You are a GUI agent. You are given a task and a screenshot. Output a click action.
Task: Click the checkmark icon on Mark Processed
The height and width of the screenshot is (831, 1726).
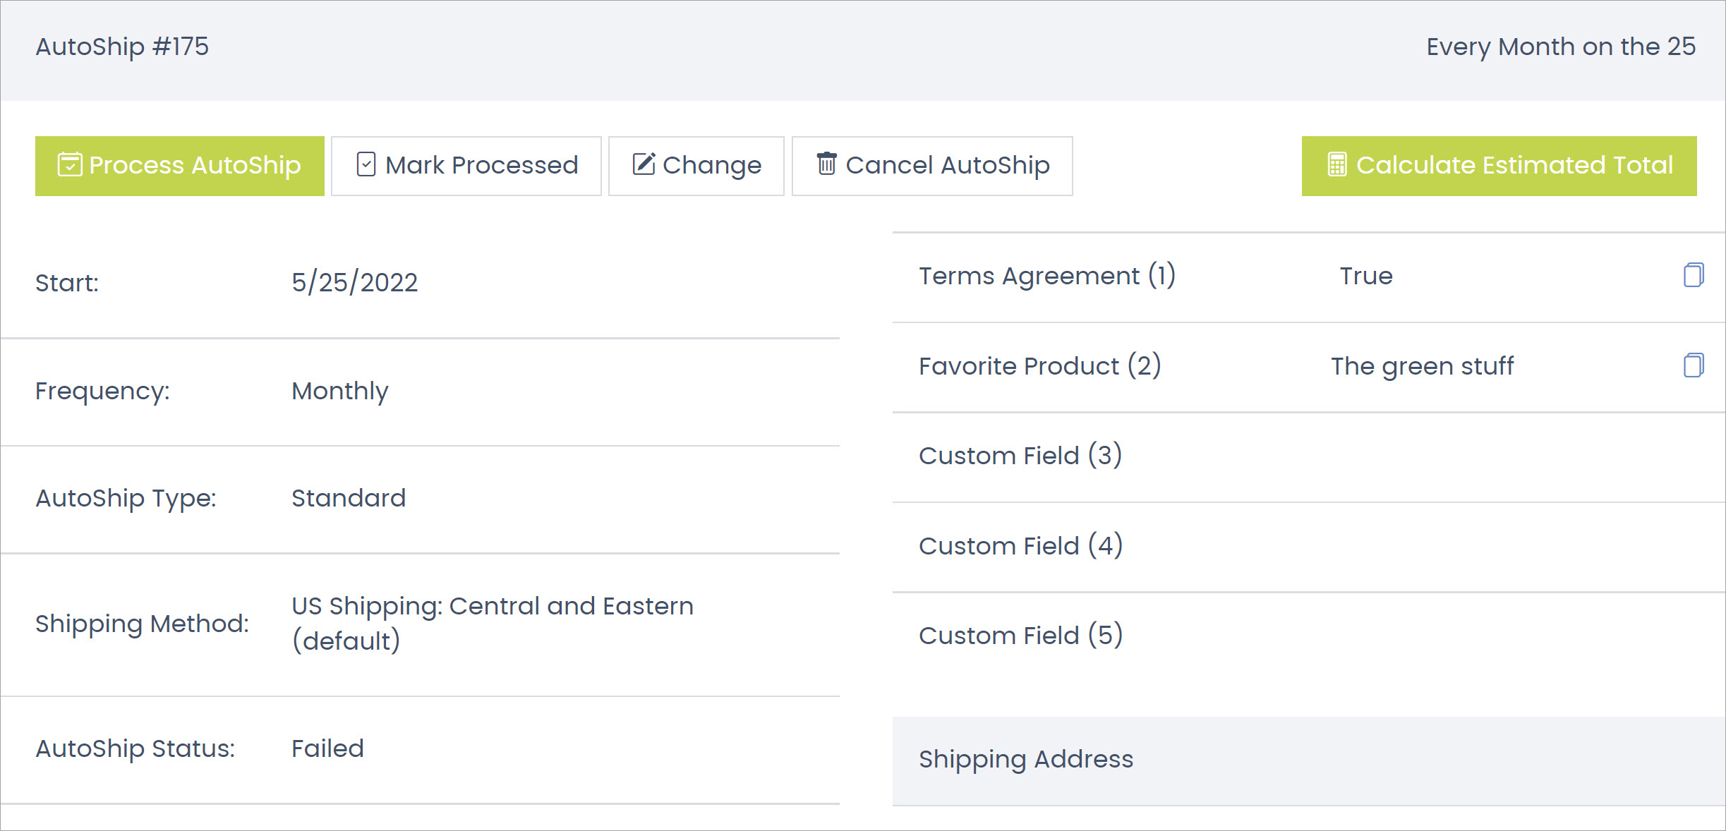click(x=366, y=164)
